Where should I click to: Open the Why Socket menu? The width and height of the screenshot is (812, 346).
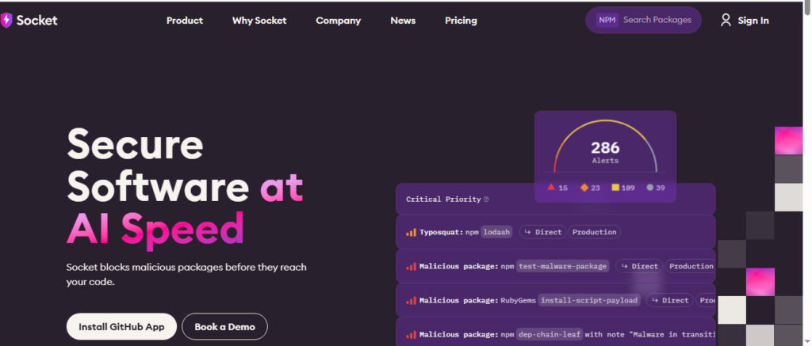[x=259, y=21]
